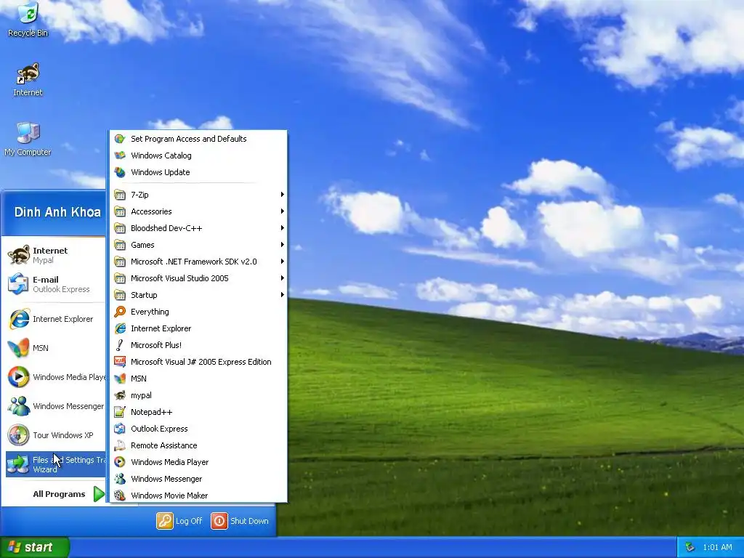Click the Everything magnifier icon
This screenshot has height=558, width=744.
[x=120, y=311]
